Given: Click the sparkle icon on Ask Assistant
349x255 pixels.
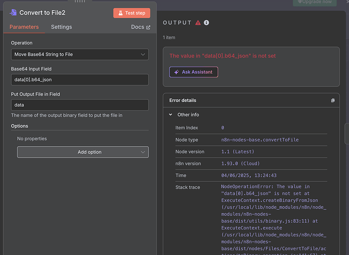Looking at the screenshot, I should click(177, 72).
